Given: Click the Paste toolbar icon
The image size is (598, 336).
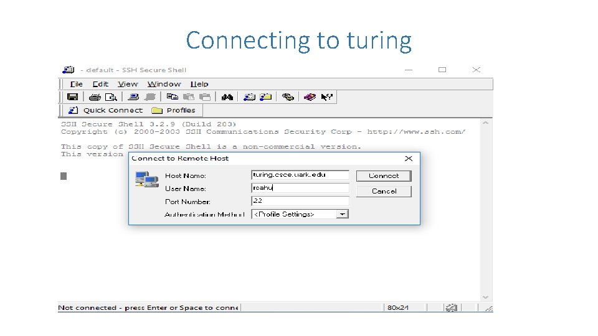Looking at the screenshot, I should point(189,97).
